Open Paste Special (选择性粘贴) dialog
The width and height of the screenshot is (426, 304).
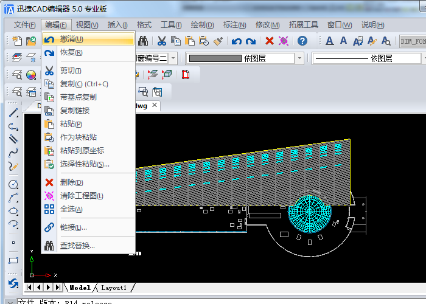pos(88,164)
